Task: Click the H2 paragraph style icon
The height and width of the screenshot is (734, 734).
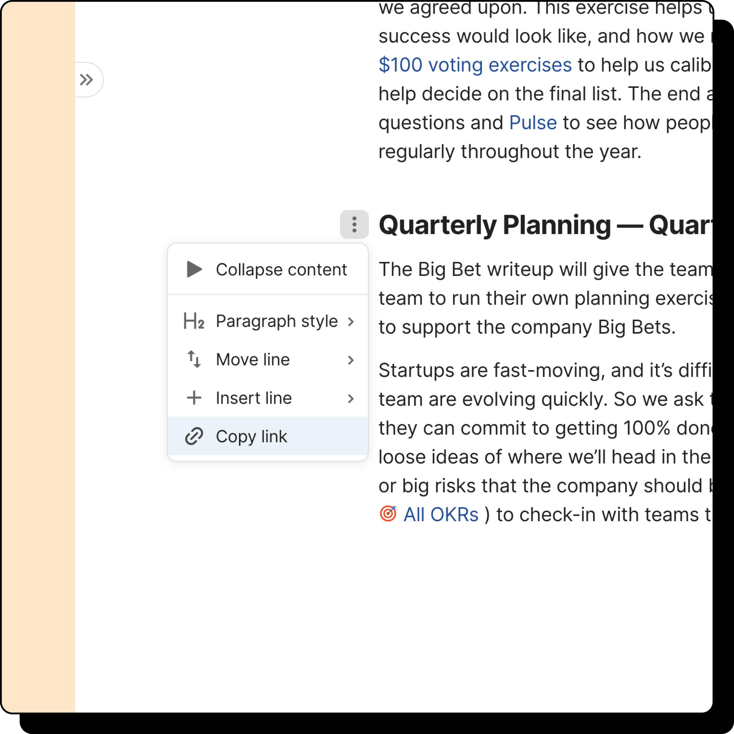Action: [x=194, y=321]
